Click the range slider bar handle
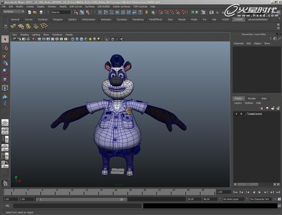 (81, 199)
